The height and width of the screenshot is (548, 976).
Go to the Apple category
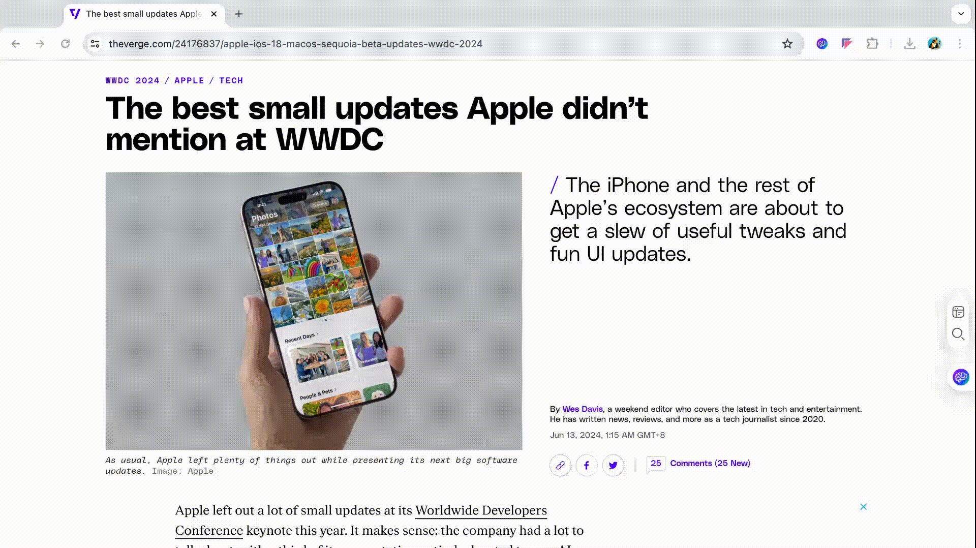[189, 80]
